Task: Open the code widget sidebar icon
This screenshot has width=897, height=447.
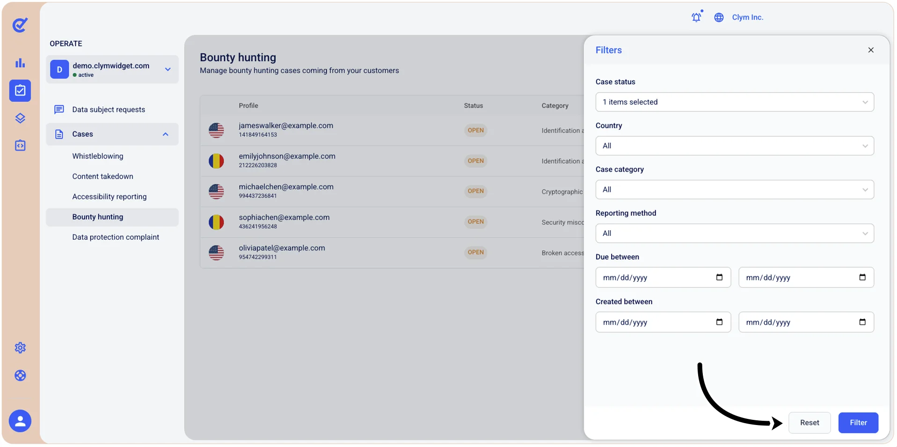Action: pyautogui.click(x=20, y=146)
